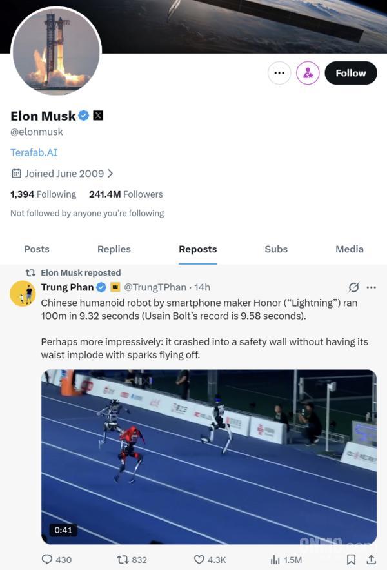Play the robot race video thumbnail
The height and width of the screenshot is (570, 387).
point(209,456)
